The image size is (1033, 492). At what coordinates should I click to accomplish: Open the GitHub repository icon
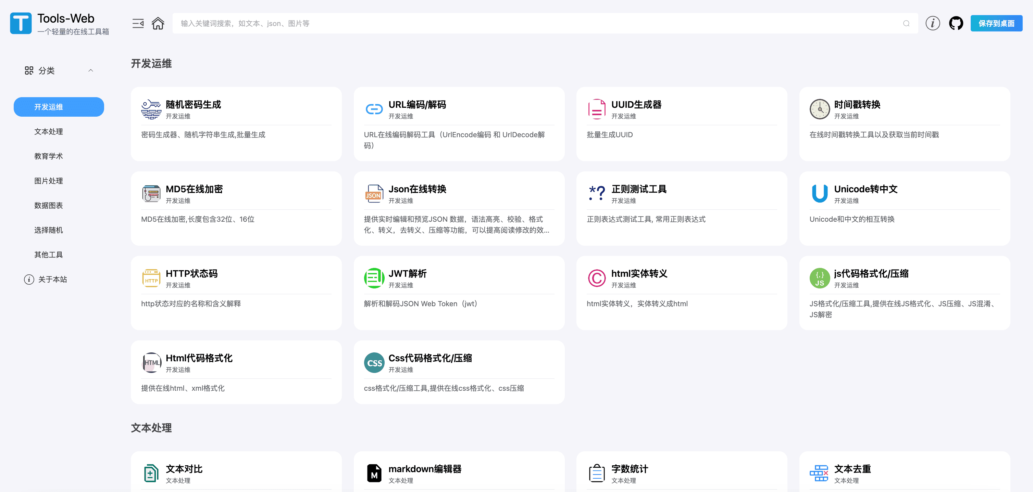click(x=956, y=23)
